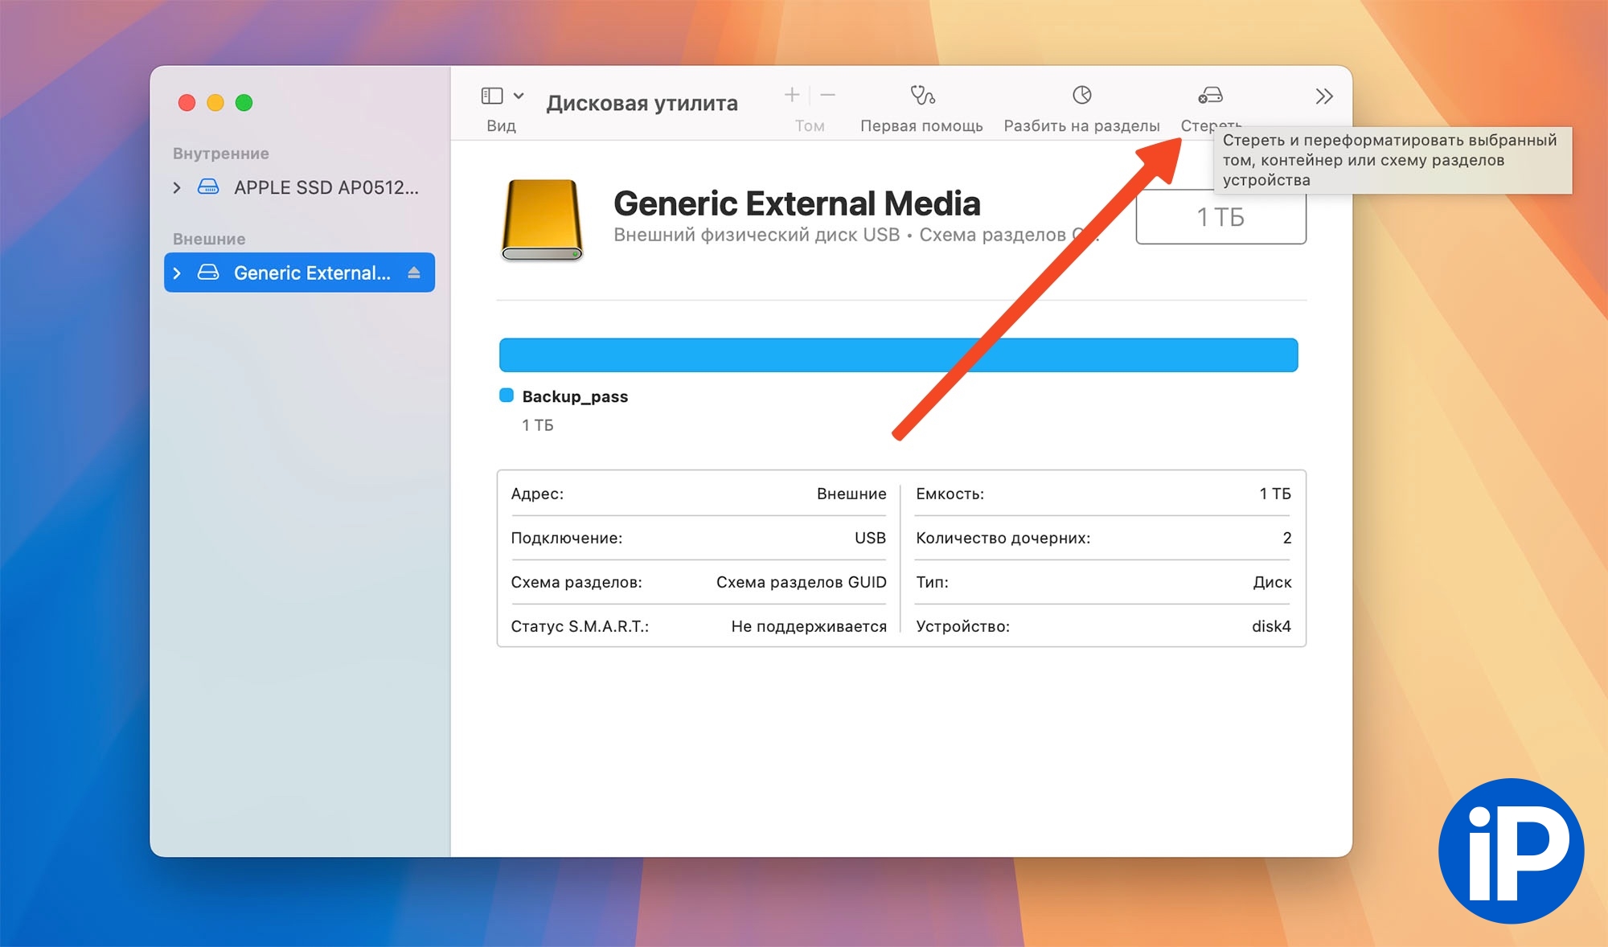Viewport: 1608px width, 947px height.
Task: Open the View dropdown arrow
Action: click(x=519, y=96)
